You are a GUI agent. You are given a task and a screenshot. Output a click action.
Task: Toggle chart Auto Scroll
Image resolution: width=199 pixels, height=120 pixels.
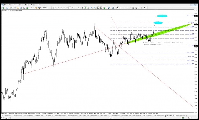click(x=98, y=8)
